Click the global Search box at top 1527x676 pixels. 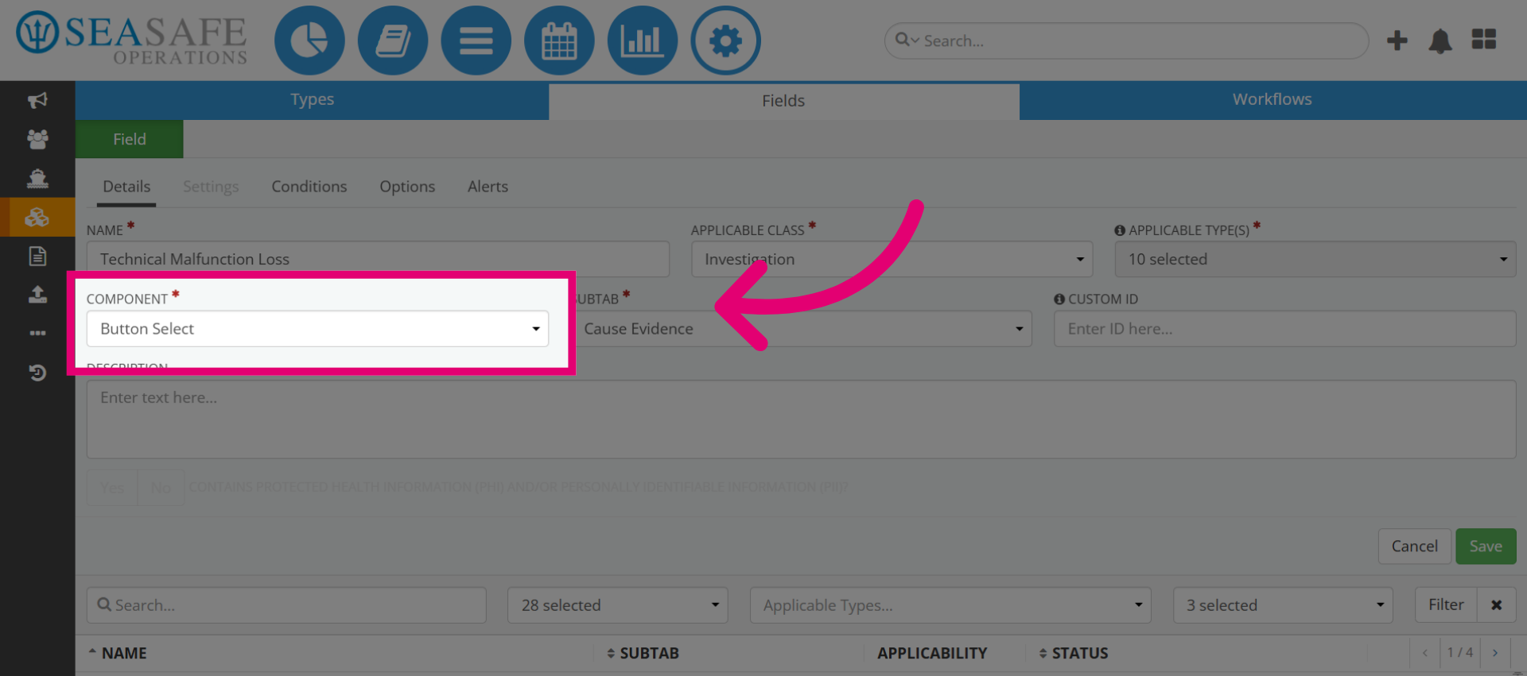[1126, 41]
